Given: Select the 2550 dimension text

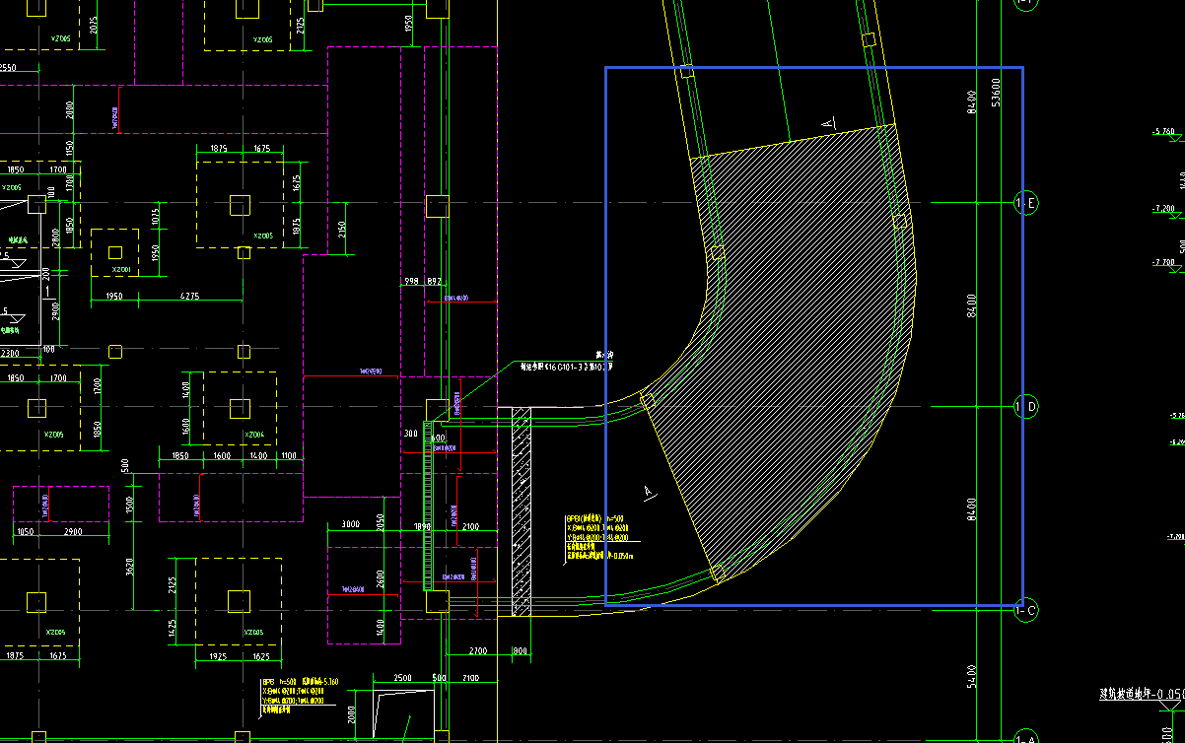Looking at the screenshot, I should pos(8,68).
